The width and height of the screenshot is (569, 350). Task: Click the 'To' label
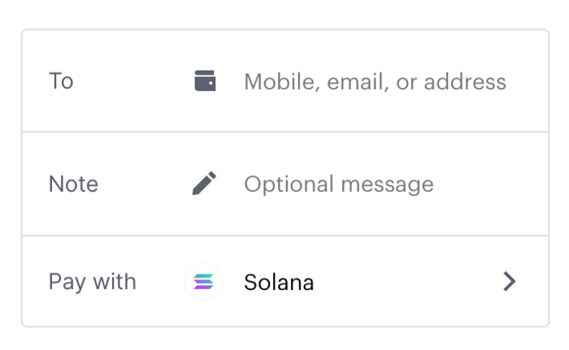point(61,81)
